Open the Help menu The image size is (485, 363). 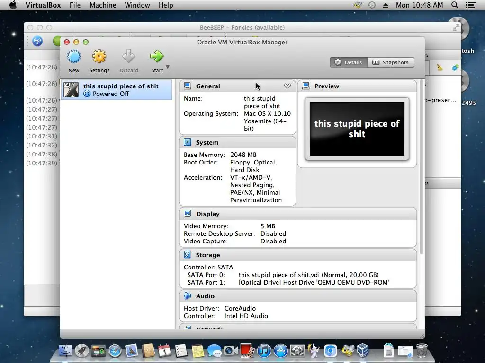point(166,5)
